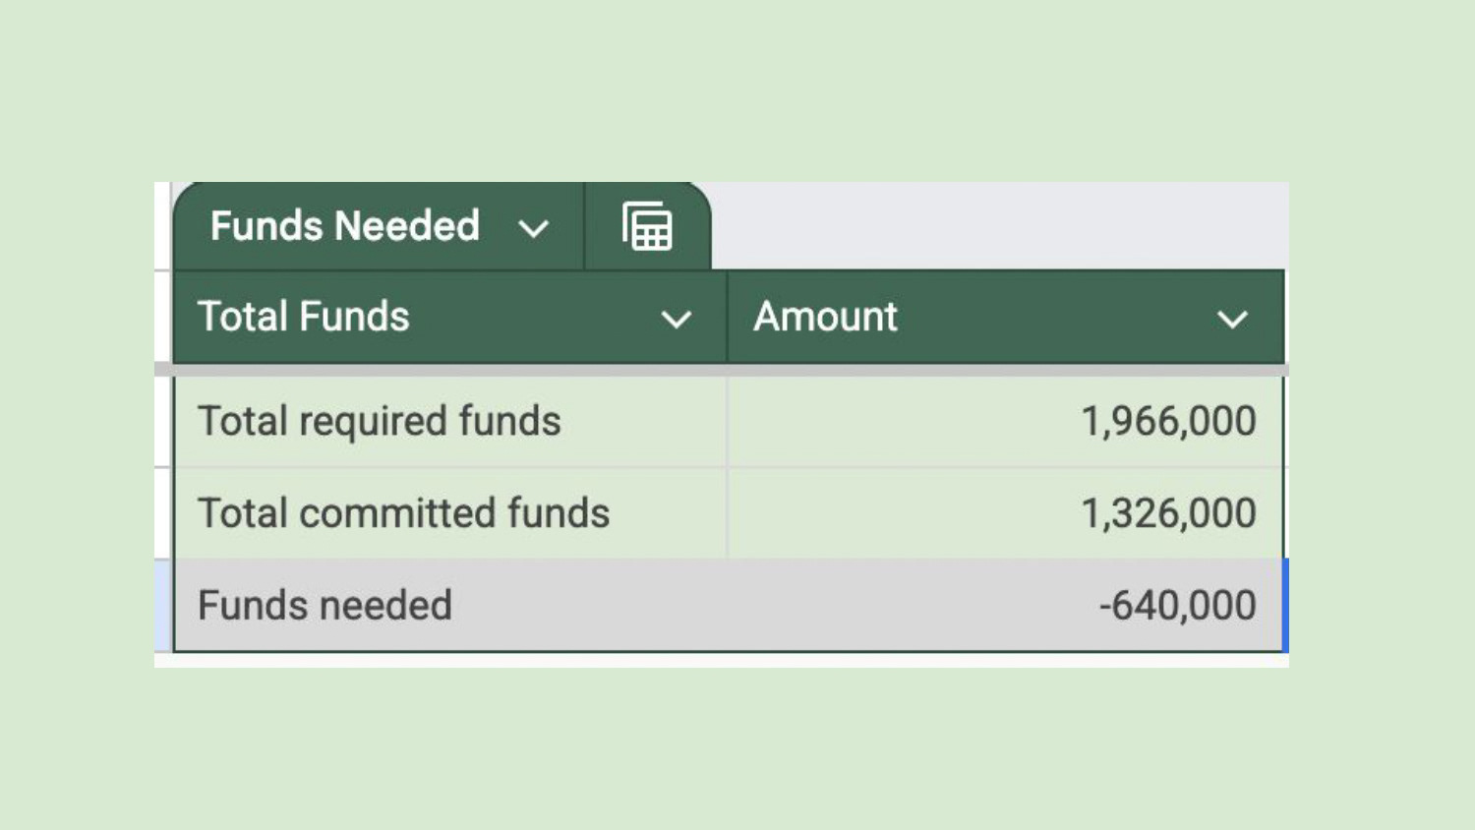1475x830 pixels.
Task: Click row header left of Total Funds header
Action: coord(162,317)
